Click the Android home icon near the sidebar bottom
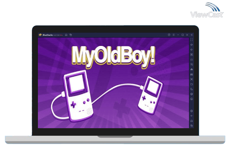The image size is (228, 157). tap(192, 121)
